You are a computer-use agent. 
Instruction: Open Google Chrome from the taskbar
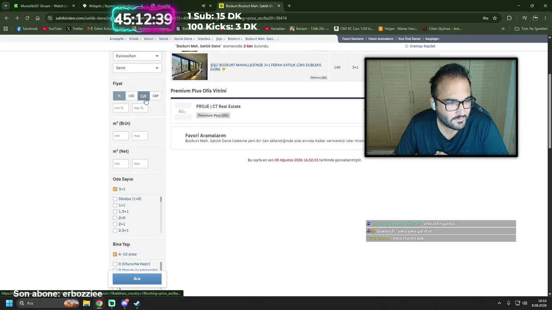[x=99, y=303]
